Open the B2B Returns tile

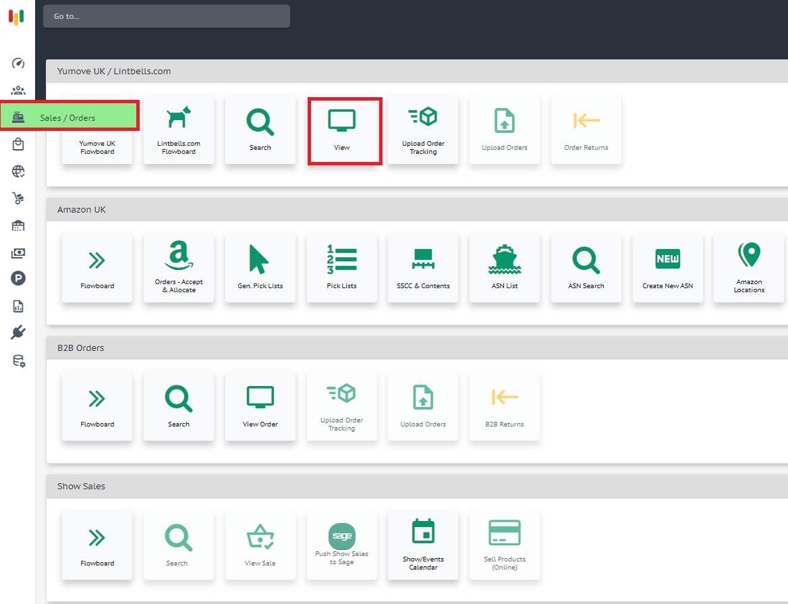click(505, 406)
